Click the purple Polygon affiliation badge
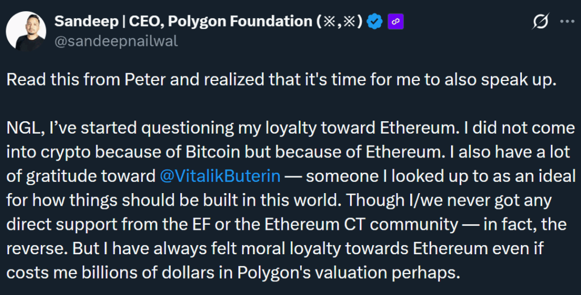581x295 pixels. tap(395, 22)
